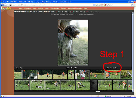Click the green Refresh icon
This screenshot has height=98, width=136.
coord(99,5)
